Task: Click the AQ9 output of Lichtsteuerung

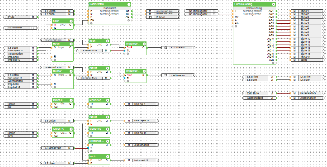Action: (271, 35)
